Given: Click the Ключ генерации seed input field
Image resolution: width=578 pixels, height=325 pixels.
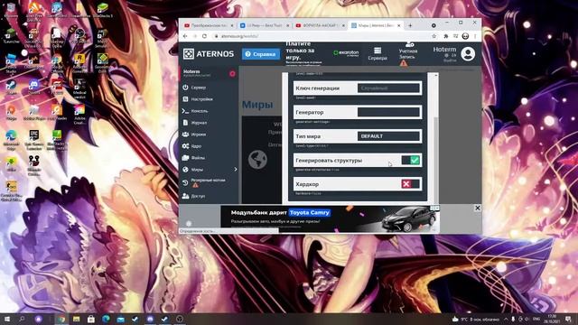Looking at the screenshot, I should (x=388, y=88).
